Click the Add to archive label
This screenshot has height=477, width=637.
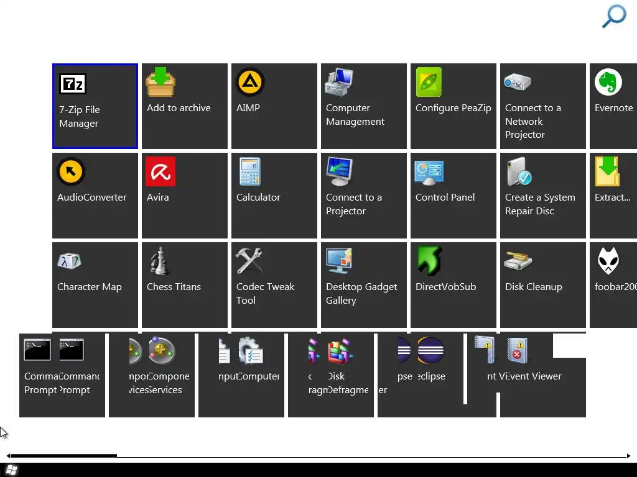coord(179,108)
